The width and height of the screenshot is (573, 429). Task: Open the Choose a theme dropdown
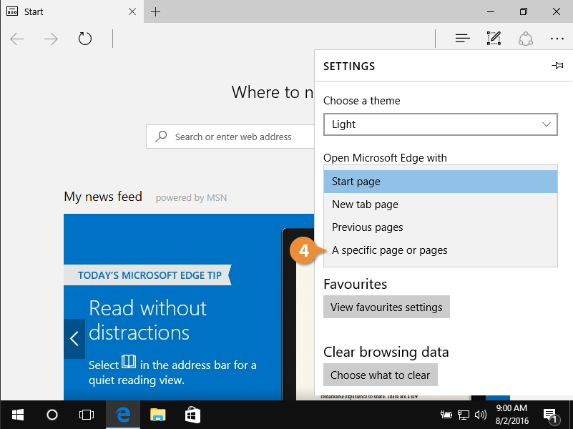(440, 124)
